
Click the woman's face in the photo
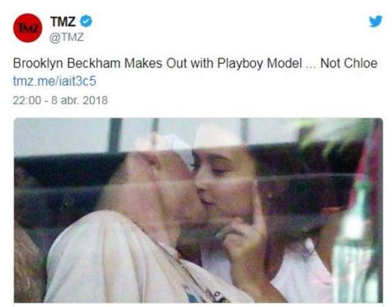[x=222, y=183]
